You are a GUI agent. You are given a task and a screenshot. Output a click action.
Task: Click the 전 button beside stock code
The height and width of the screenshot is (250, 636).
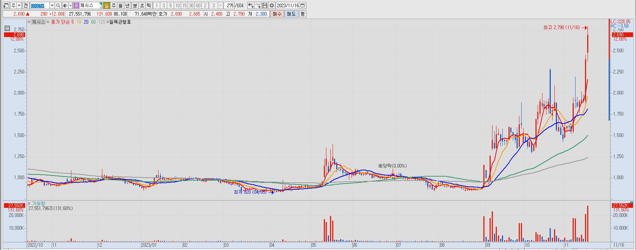25,5
